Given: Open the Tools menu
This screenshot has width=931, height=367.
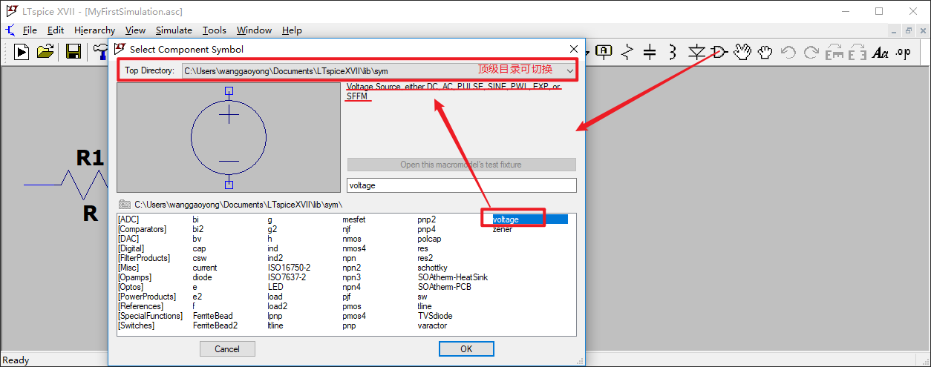Looking at the screenshot, I should [215, 30].
